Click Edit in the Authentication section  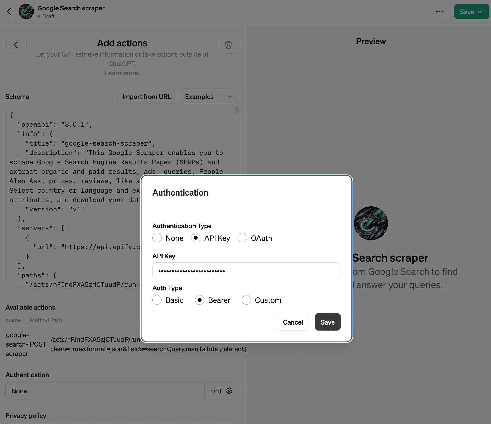click(x=216, y=390)
